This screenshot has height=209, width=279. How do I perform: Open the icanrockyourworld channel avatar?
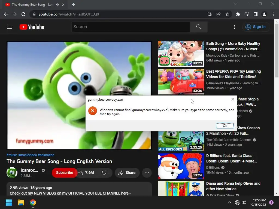coord(12,173)
